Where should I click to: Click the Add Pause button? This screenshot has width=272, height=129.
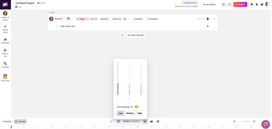(117, 19)
